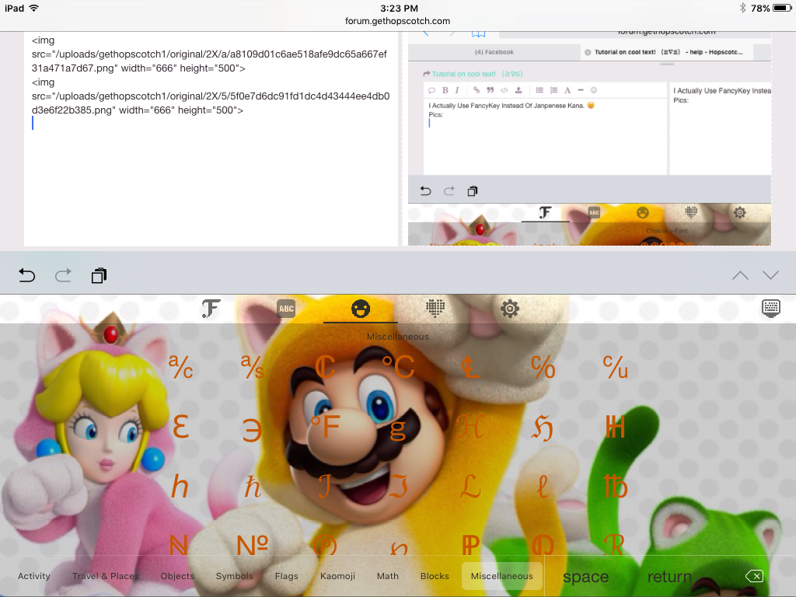Tap the backspace delete key
The image size is (796, 597).
tap(754, 576)
